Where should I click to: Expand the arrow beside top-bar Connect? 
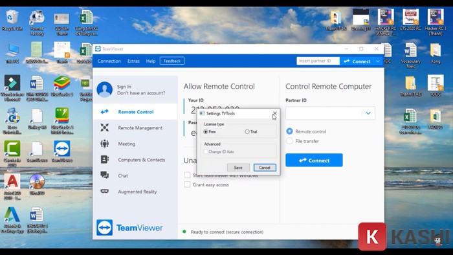(x=377, y=61)
